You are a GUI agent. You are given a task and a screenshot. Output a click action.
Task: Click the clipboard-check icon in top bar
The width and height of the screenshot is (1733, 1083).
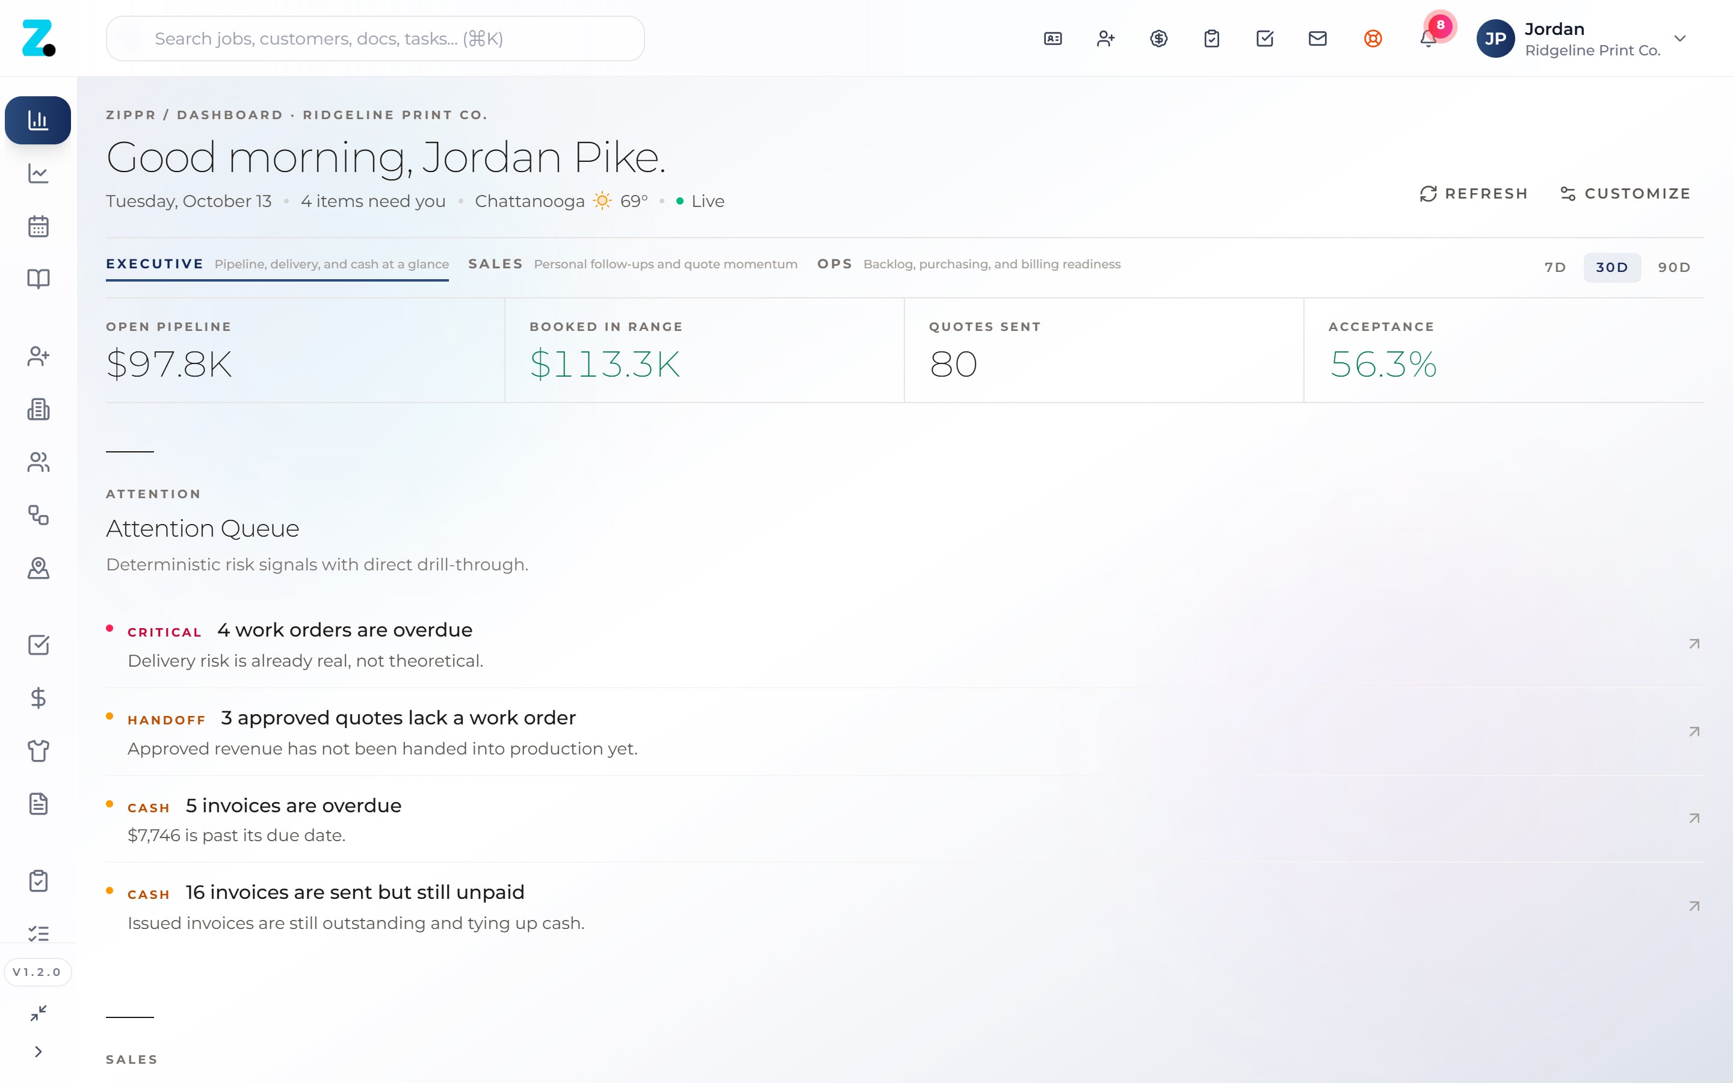(x=1212, y=39)
